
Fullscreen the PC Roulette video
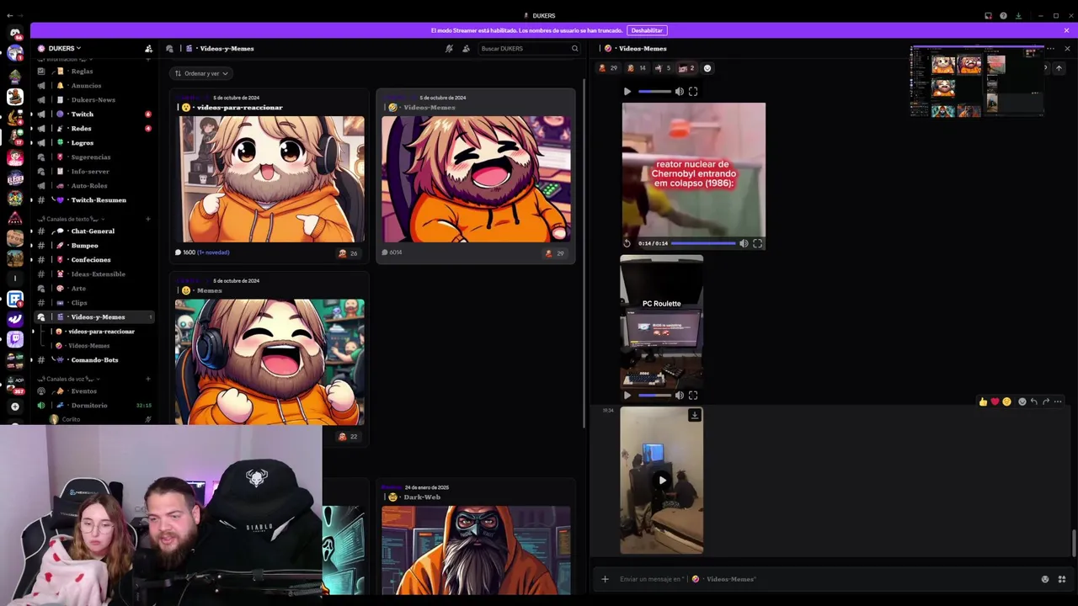[693, 396]
